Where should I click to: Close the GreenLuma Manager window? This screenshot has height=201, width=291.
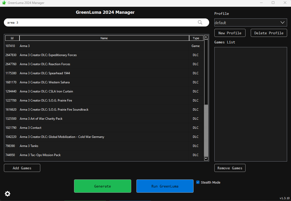point(285,3)
